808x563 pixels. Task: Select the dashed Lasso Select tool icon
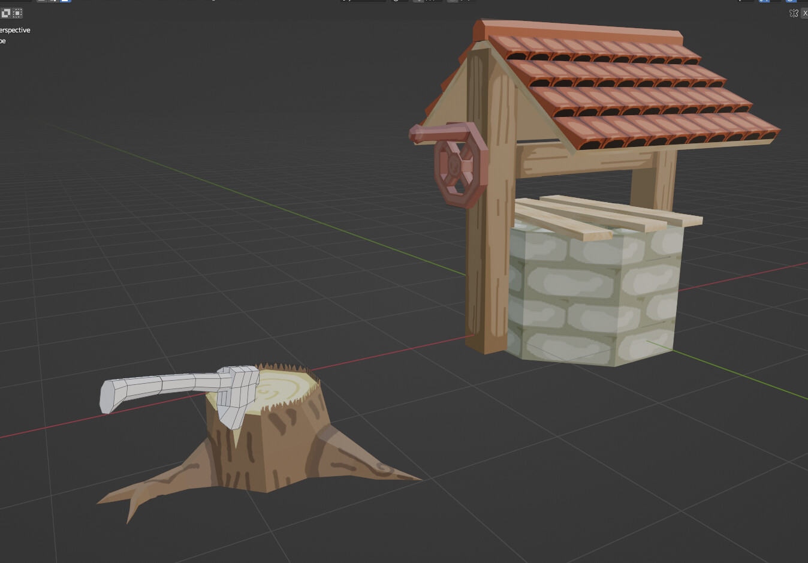point(17,13)
